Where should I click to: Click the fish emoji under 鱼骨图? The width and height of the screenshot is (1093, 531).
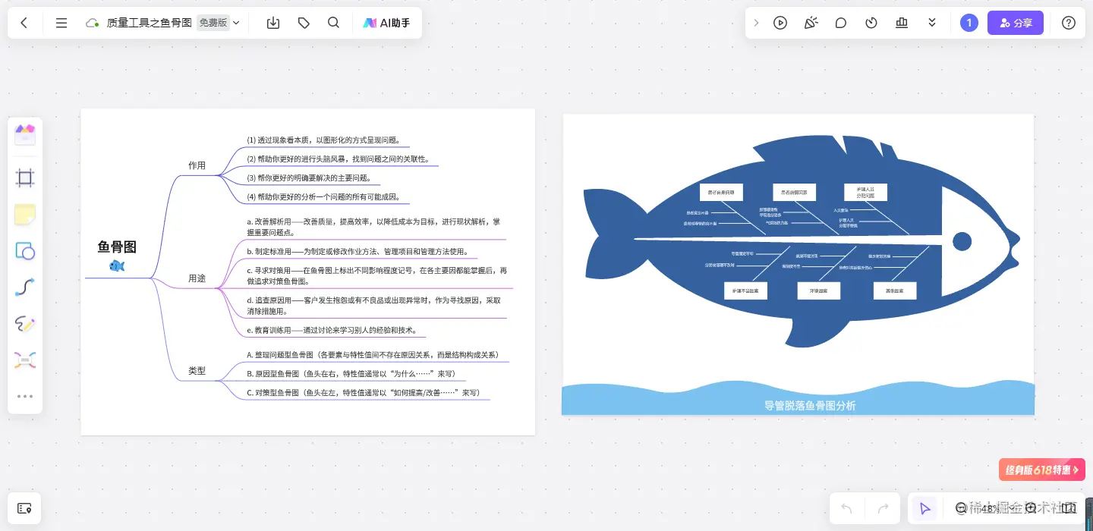pos(117,265)
